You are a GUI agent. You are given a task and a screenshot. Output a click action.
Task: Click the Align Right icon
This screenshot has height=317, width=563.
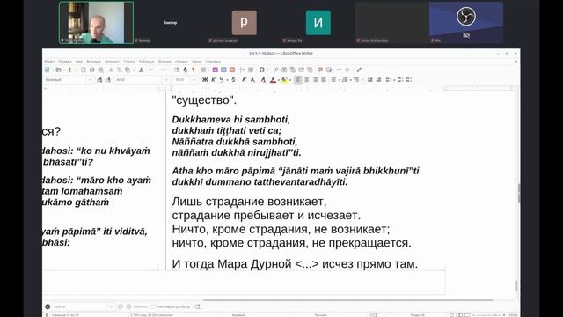pyautogui.click(x=315, y=80)
